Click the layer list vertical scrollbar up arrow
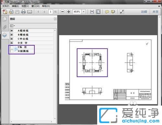The image size is (162, 125). pos(55,30)
